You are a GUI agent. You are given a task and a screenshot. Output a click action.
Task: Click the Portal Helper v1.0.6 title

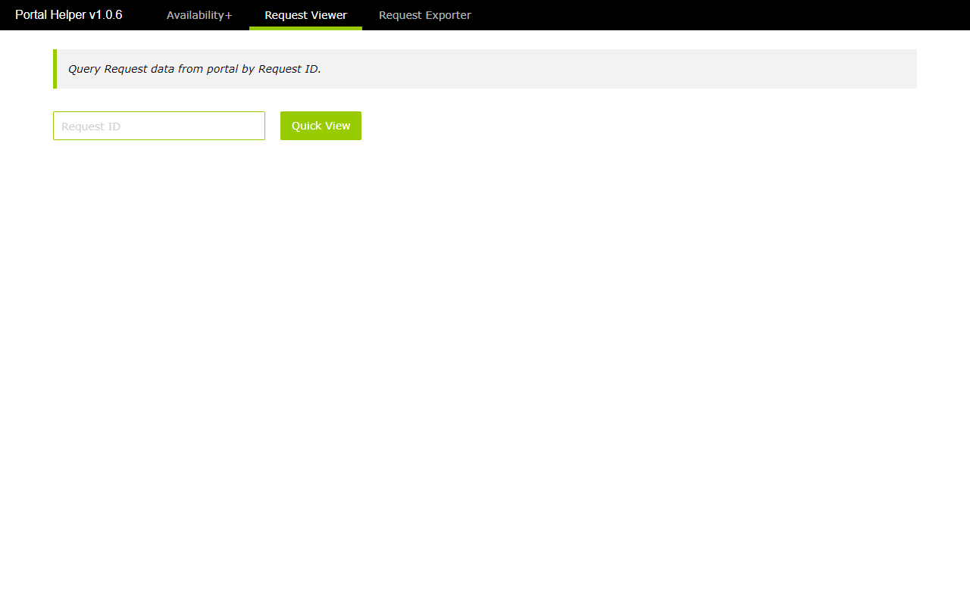click(x=69, y=15)
